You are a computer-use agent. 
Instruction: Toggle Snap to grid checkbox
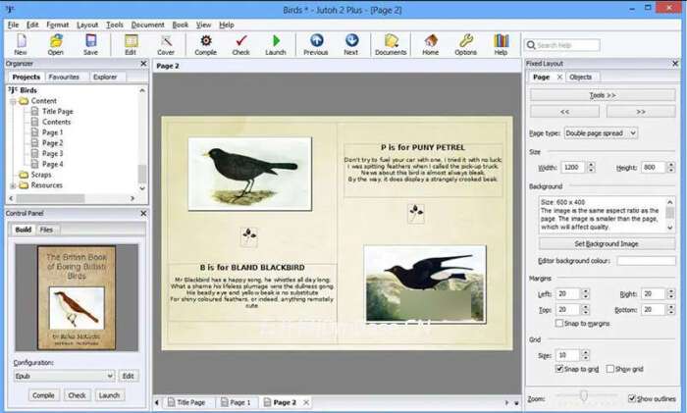(x=559, y=369)
